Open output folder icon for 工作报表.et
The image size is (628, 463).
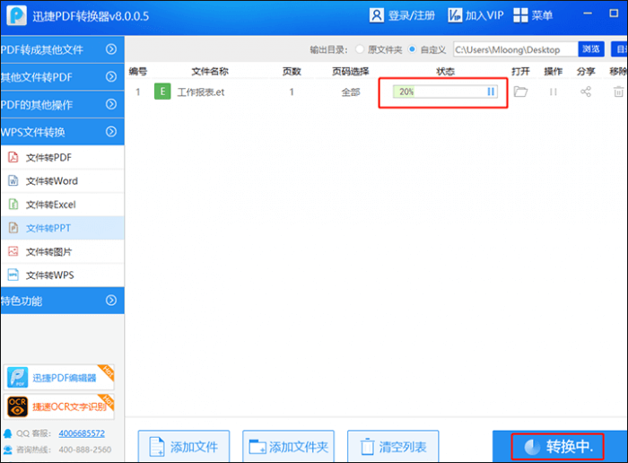[x=520, y=92]
